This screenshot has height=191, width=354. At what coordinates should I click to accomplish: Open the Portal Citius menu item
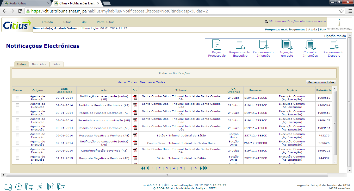(x=105, y=22)
